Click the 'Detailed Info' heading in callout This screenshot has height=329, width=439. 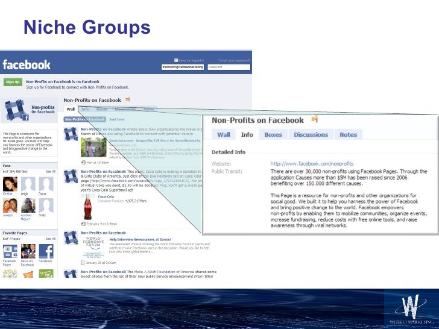pyautogui.click(x=229, y=152)
